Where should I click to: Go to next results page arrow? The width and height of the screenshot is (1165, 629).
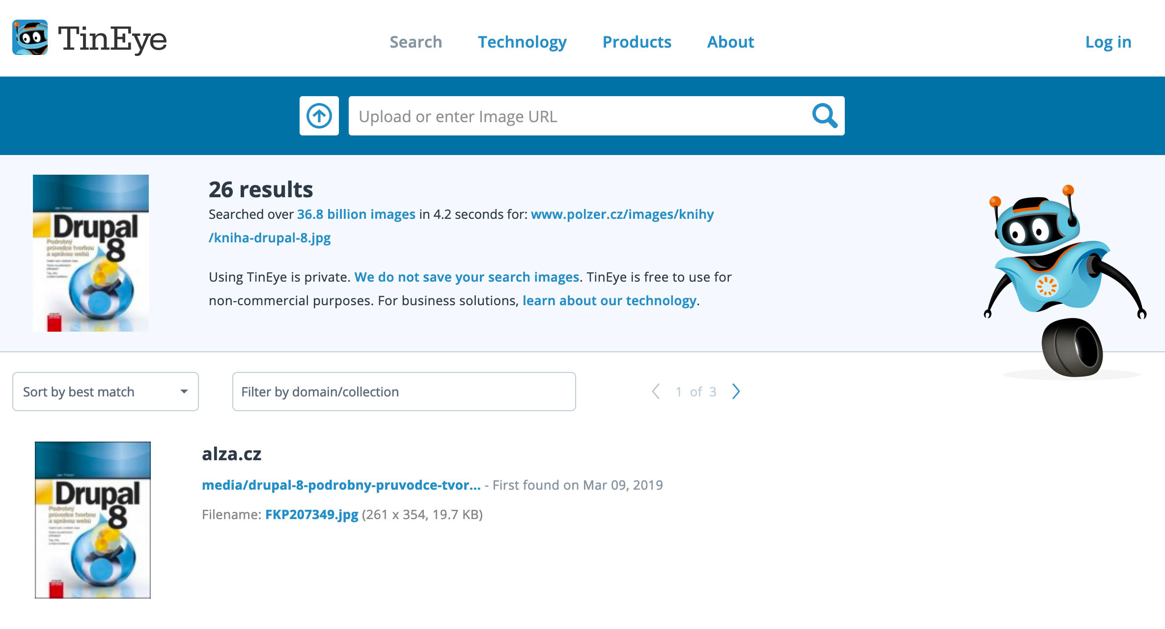coord(736,392)
